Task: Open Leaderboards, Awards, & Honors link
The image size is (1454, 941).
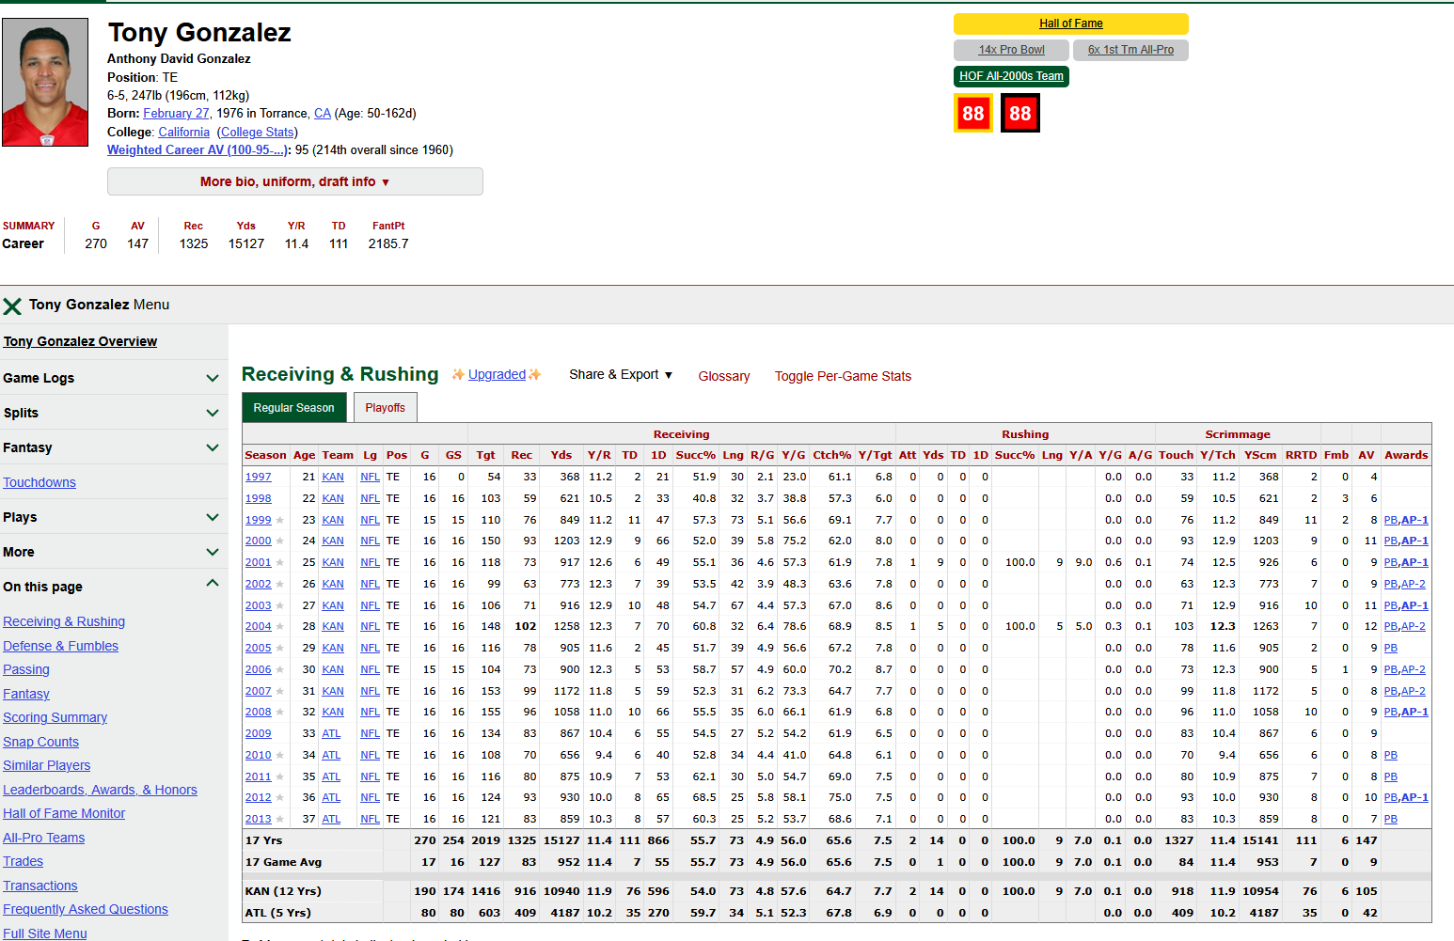Action: click(x=100, y=790)
